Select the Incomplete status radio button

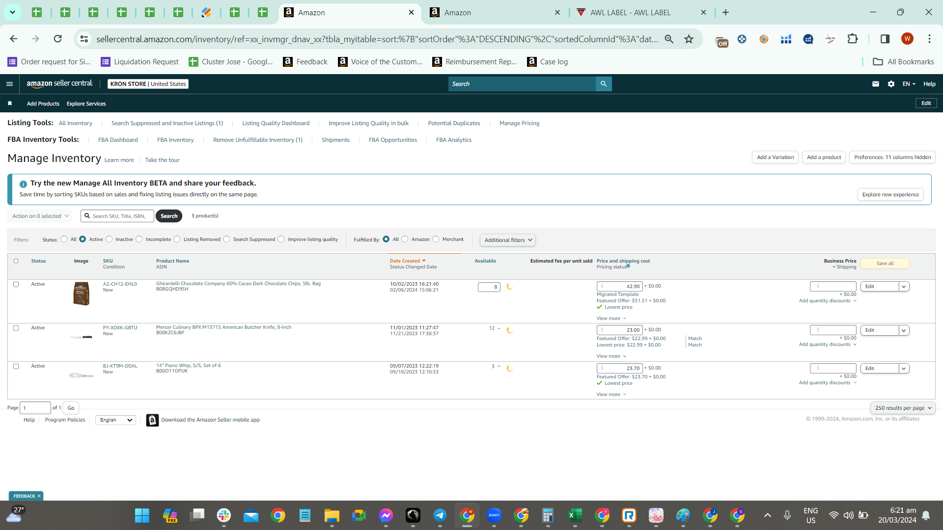click(139, 239)
